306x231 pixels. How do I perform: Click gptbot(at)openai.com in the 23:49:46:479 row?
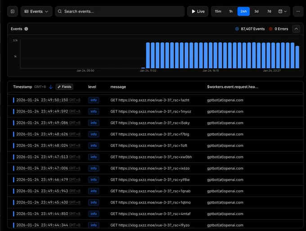click(225, 180)
